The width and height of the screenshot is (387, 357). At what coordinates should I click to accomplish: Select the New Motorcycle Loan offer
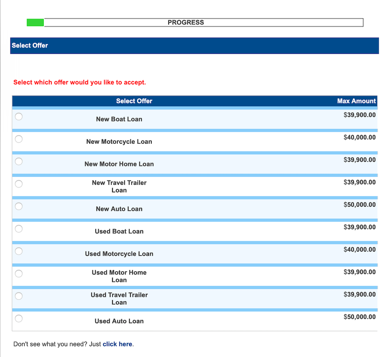19,139
